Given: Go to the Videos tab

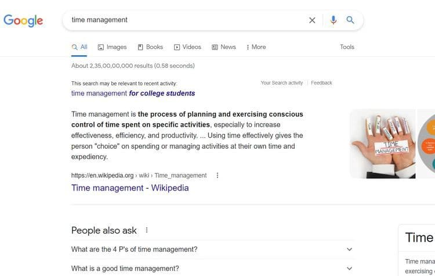Looking at the screenshot, I should 187,47.
